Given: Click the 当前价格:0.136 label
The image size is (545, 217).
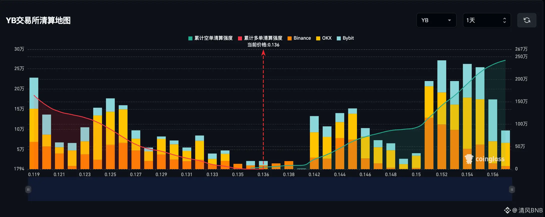Looking at the screenshot, I should 263,45.
